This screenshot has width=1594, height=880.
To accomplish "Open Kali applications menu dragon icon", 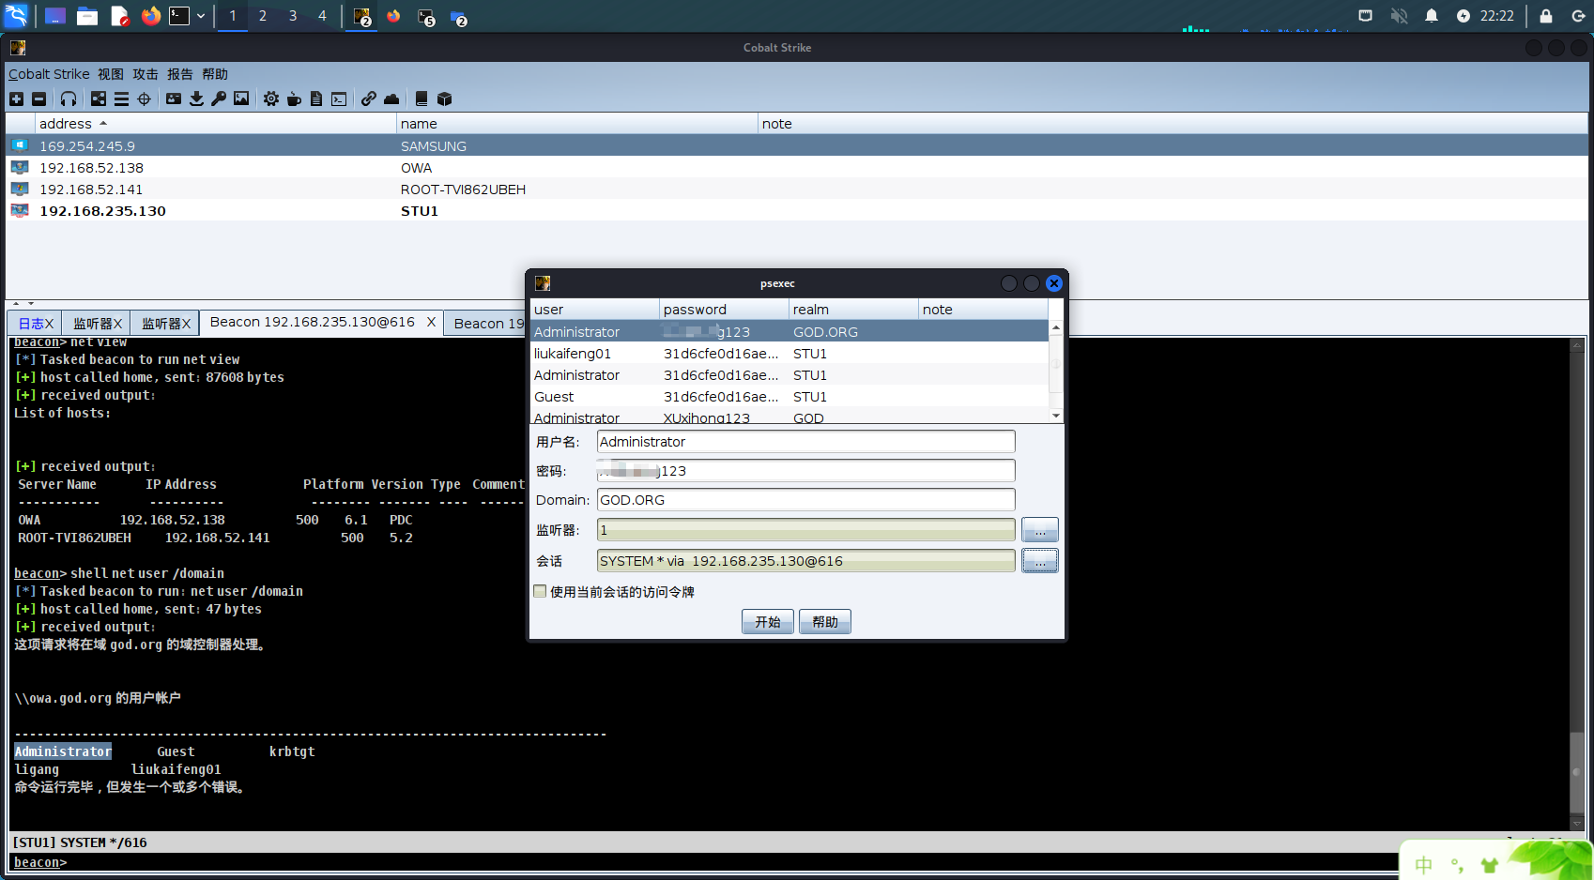I will tap(16, 15).
